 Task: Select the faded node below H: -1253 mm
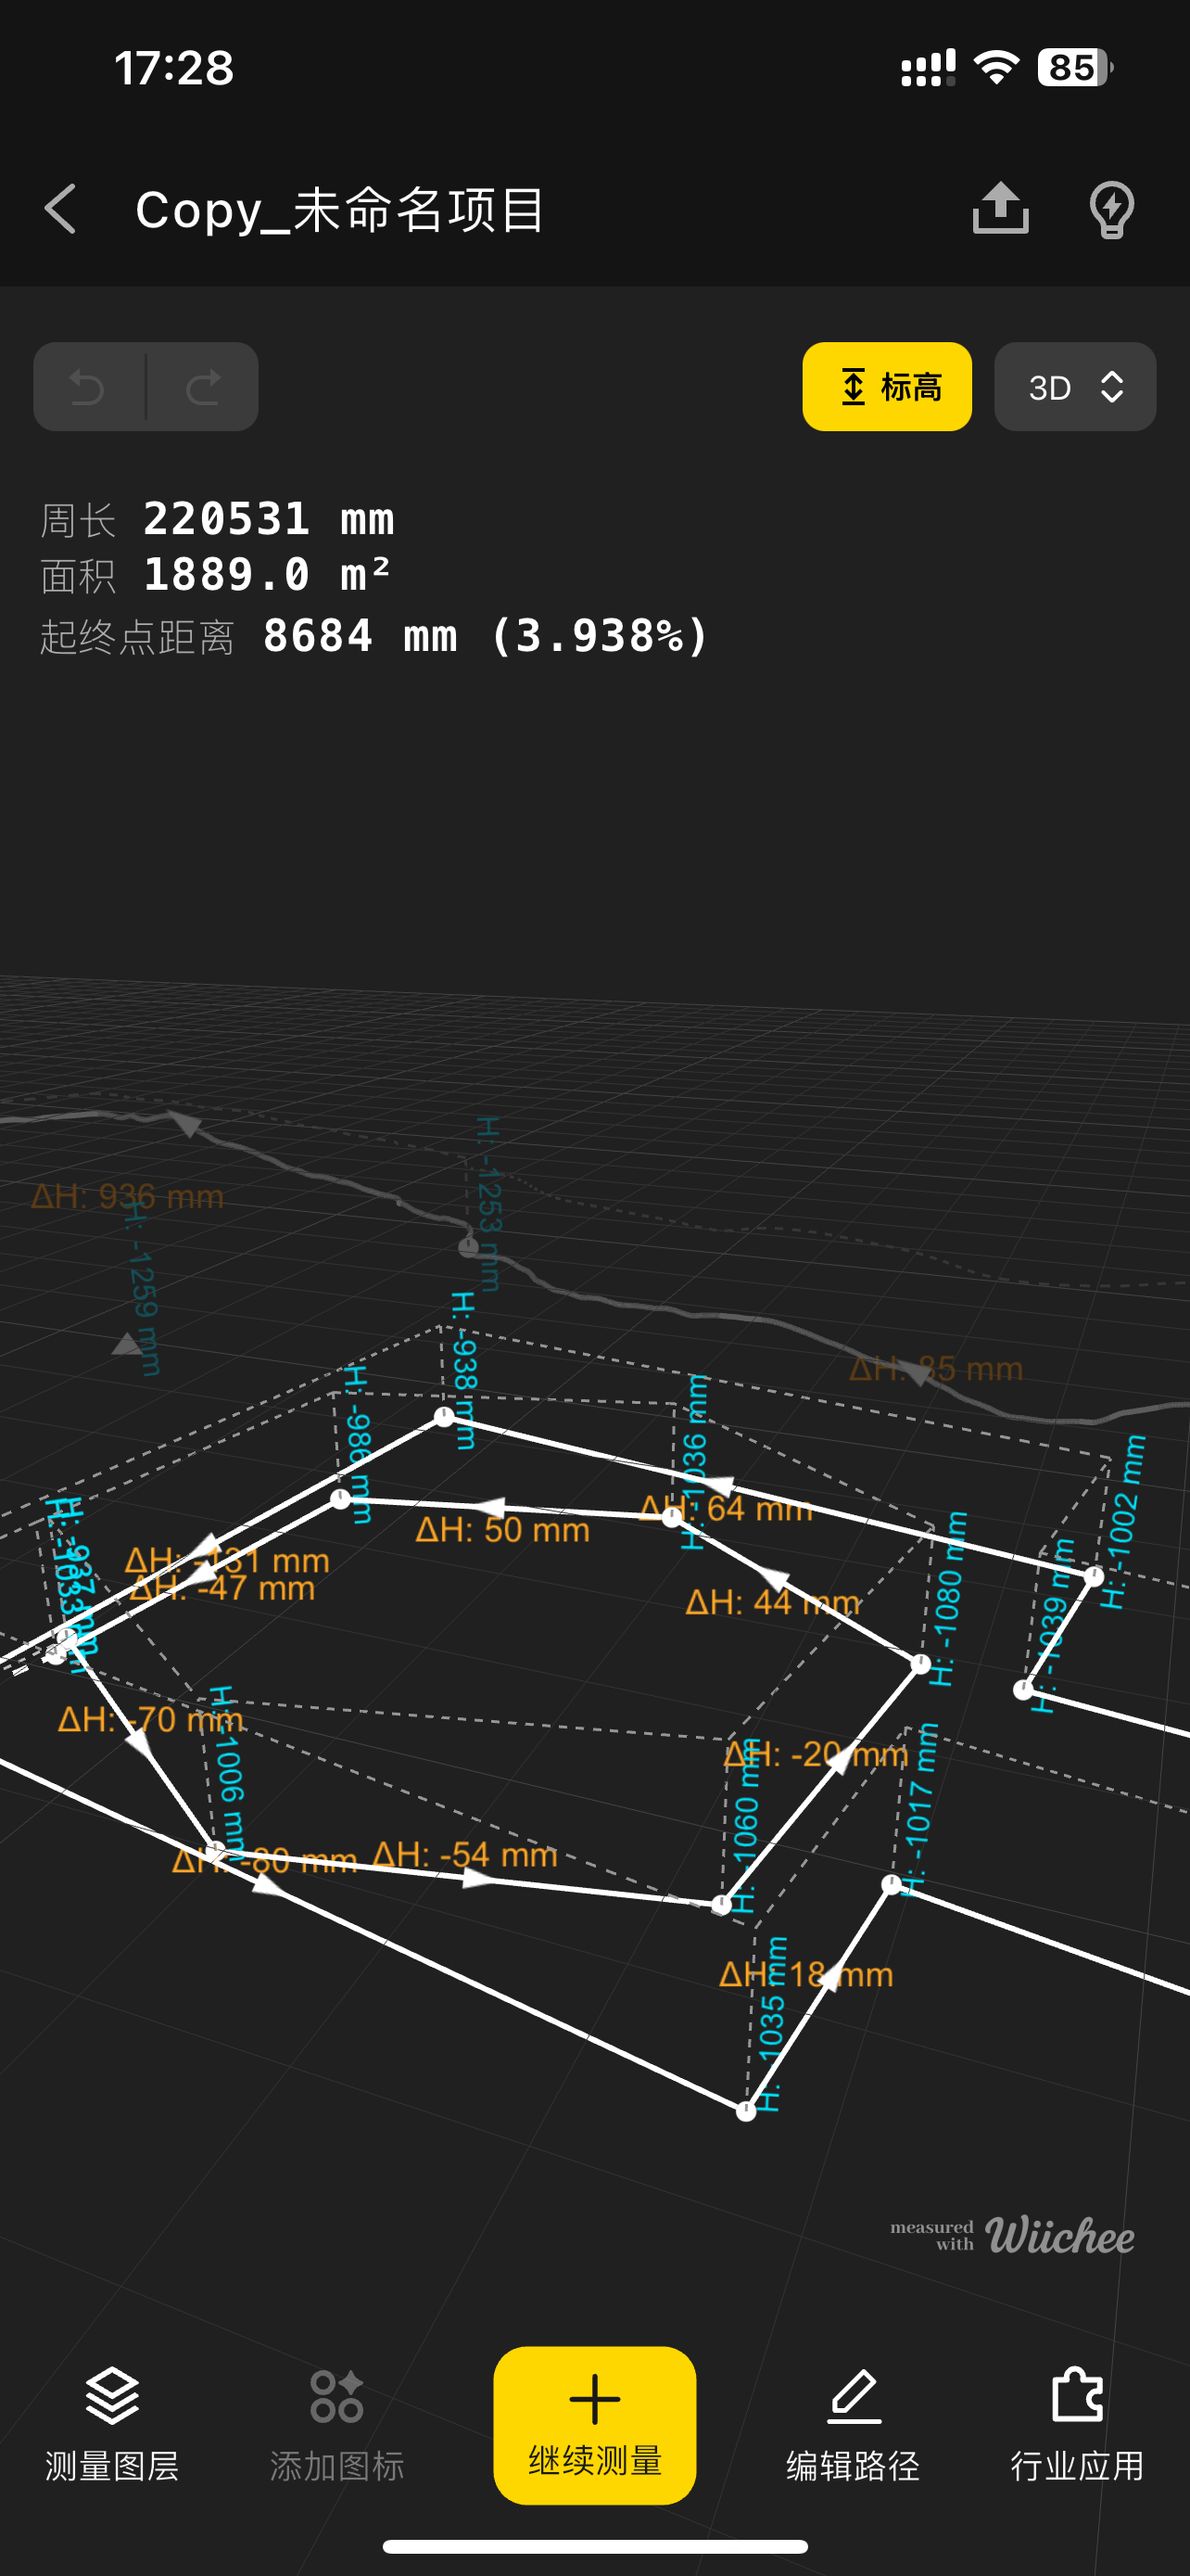coord(468,1247)
